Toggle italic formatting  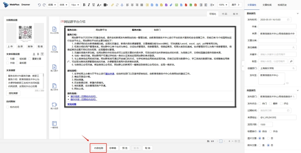(89, 5)
